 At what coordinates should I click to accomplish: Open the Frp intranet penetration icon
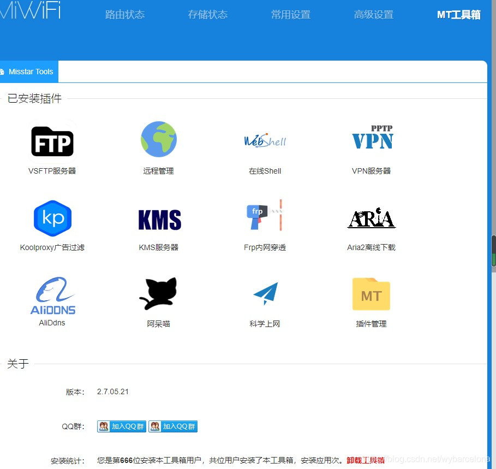265,215
